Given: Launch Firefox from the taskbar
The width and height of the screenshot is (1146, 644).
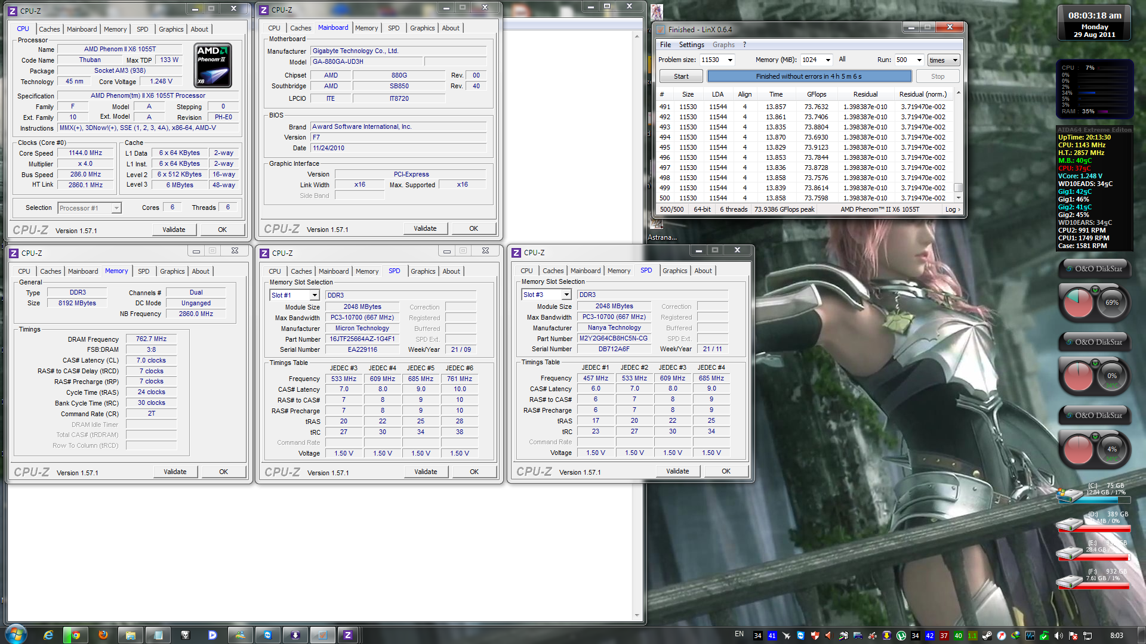Looking at the screenshot, I should click(103, 635).
